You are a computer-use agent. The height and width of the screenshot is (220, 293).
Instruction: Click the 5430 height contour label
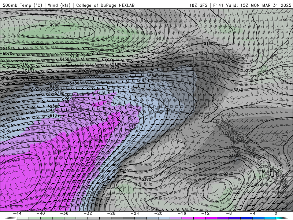point(55,87)
